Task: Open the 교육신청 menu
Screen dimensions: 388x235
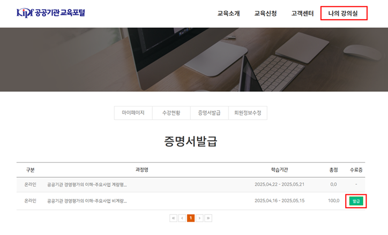Action: 265,13
